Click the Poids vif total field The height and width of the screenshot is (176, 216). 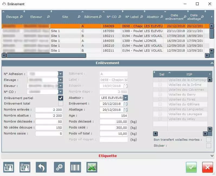pyautogui.click(x=114, y=134)
